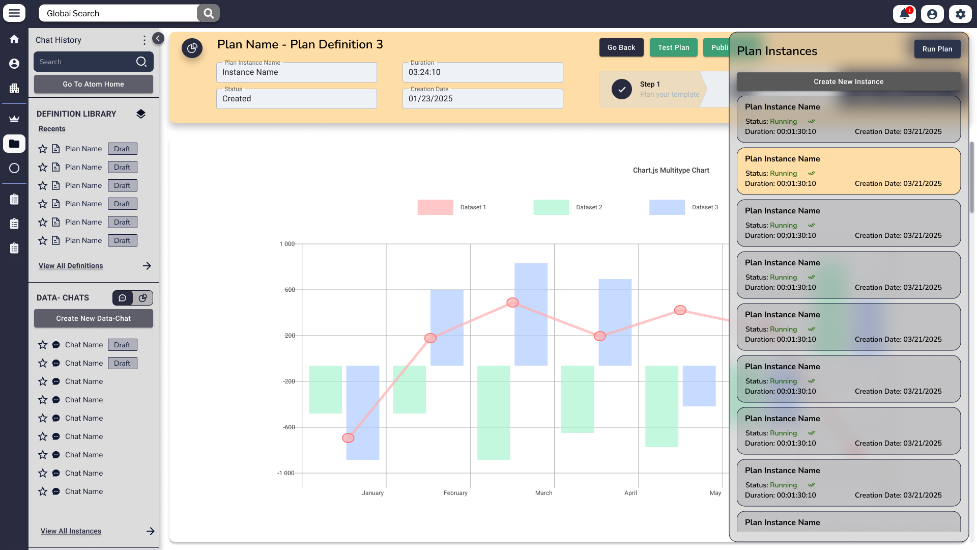Star the first Plan Name in Recents
This screenshot has height=550, width=977.
tap(43, 149)
